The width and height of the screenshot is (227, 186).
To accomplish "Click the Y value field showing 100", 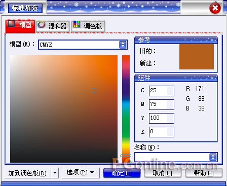I will 162,118.
